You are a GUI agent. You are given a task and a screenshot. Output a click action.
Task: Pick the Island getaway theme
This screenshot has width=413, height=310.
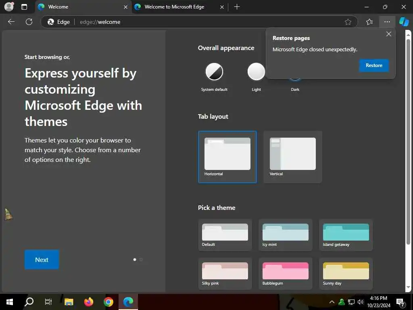click(x=346, y=235)
